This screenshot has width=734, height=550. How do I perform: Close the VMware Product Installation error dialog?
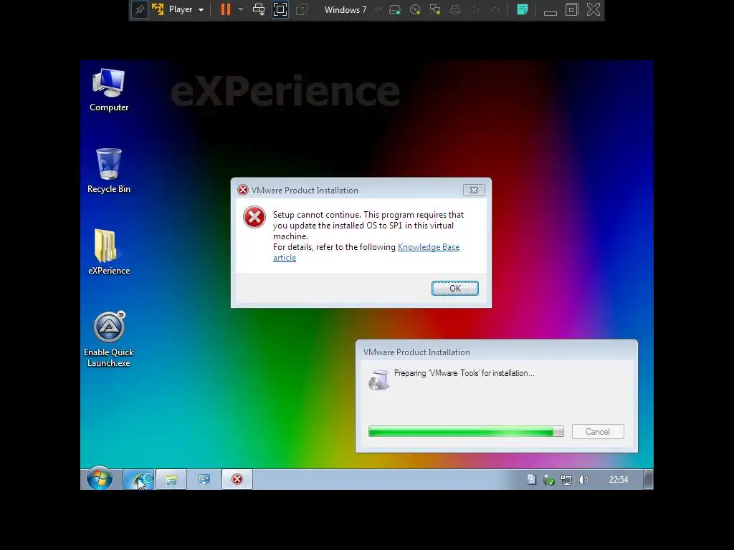click(474, 190)
